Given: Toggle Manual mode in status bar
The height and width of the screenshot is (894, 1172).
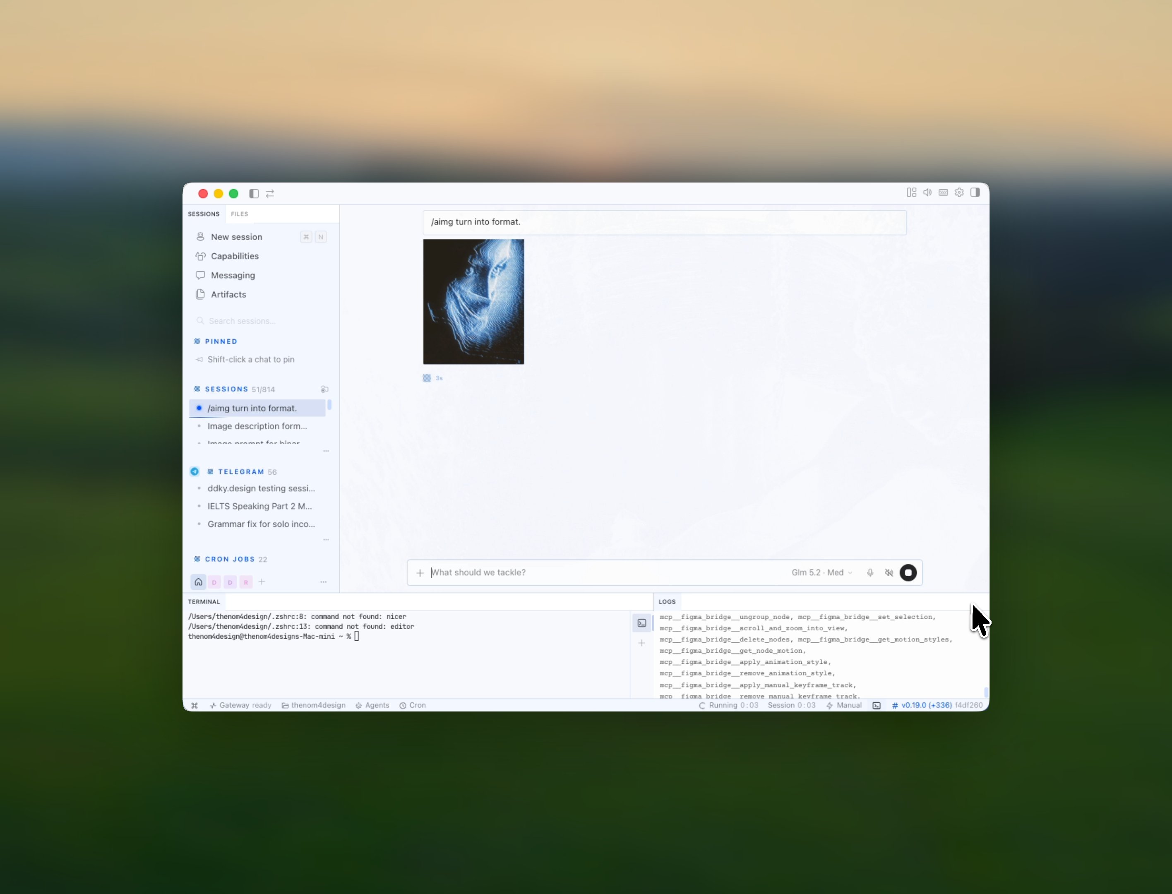Looking at the screenshot, I should point(844,706).
